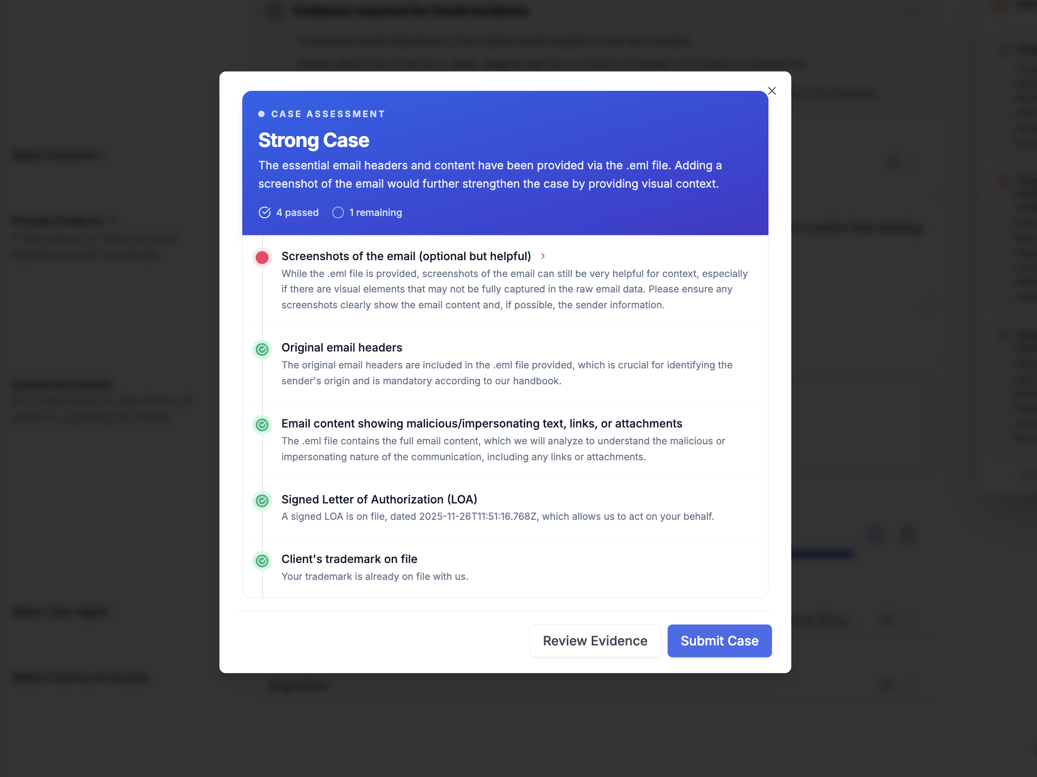Click green check beside Client's trademark on file
Screen dimensions: 1037x777
point(262,561)
